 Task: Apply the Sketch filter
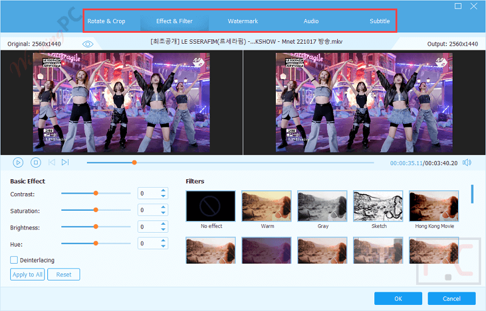click(x=378, y=206)
